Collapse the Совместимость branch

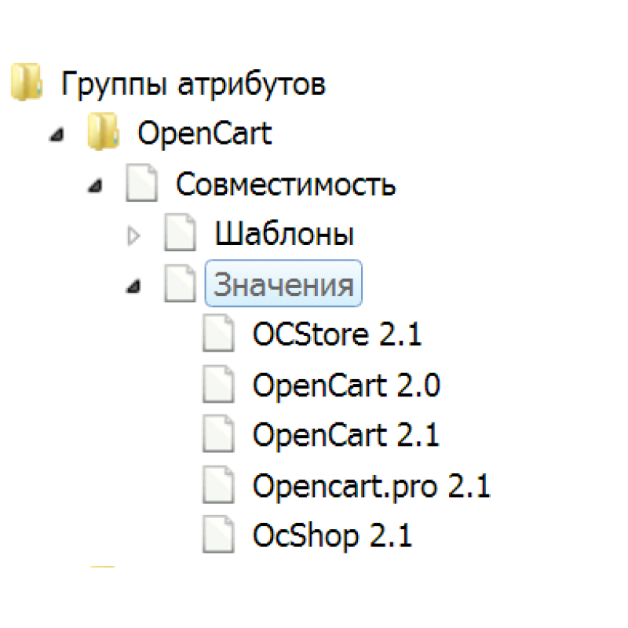tap(94, 185)
